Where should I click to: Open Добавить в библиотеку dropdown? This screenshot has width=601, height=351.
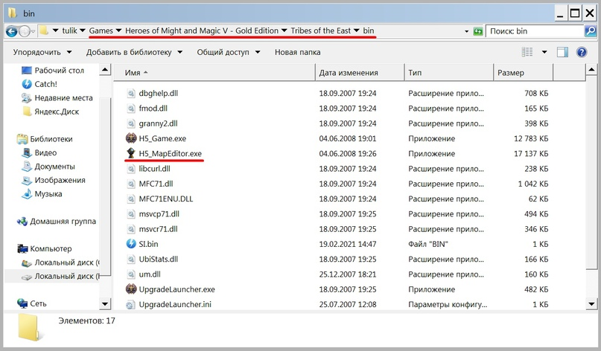click(x=134, y=52)
